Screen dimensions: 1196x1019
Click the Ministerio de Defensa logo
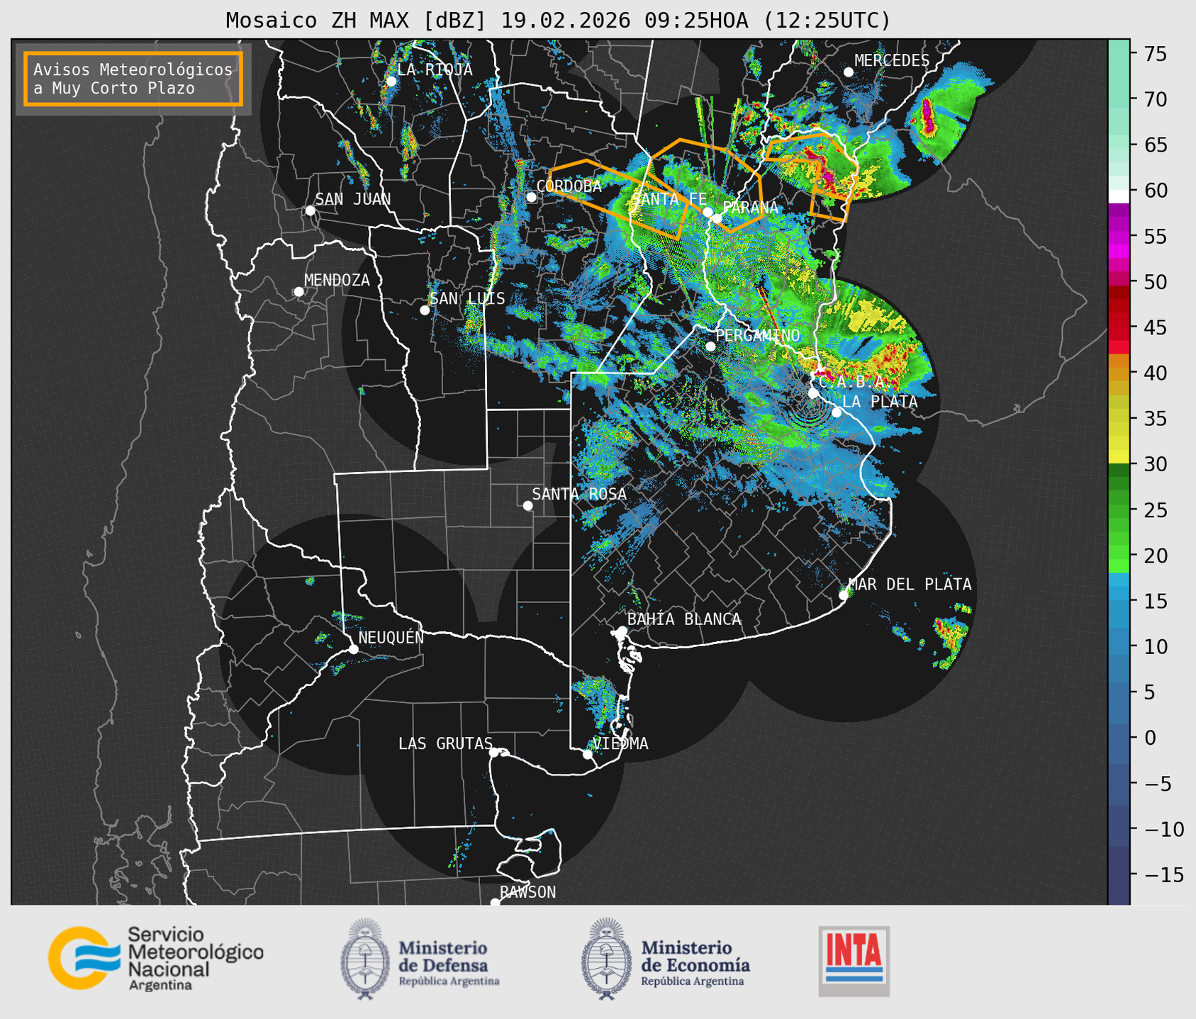[x=420, y=959]
